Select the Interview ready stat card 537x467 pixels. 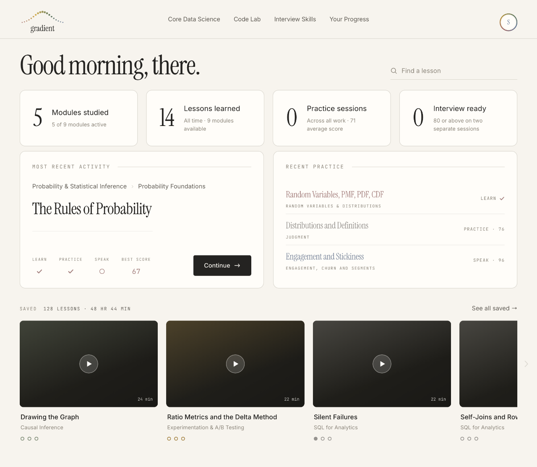(458, 118)
